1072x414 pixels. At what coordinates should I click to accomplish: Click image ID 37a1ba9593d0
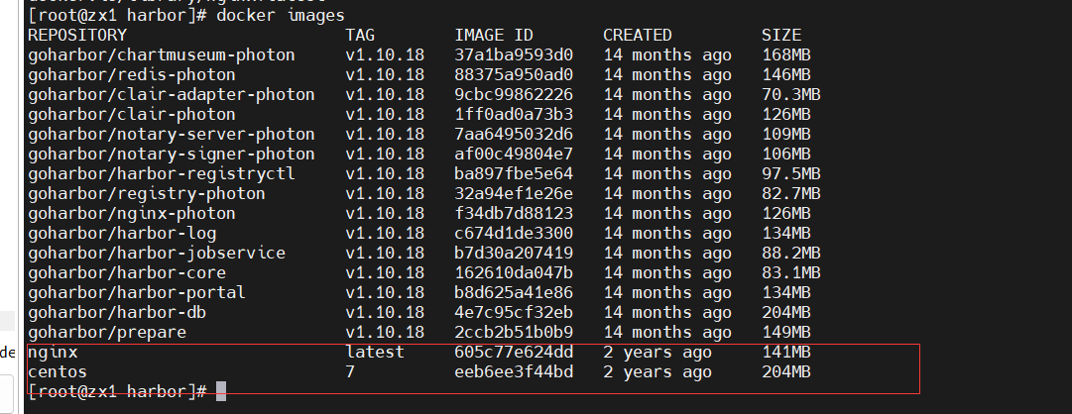514,55
